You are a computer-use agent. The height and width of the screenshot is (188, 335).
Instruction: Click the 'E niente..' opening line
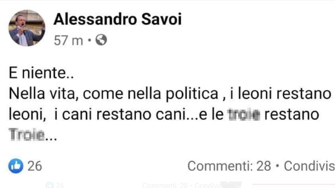[41, 74]
